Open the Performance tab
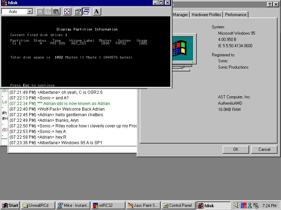 coord(236,15)
